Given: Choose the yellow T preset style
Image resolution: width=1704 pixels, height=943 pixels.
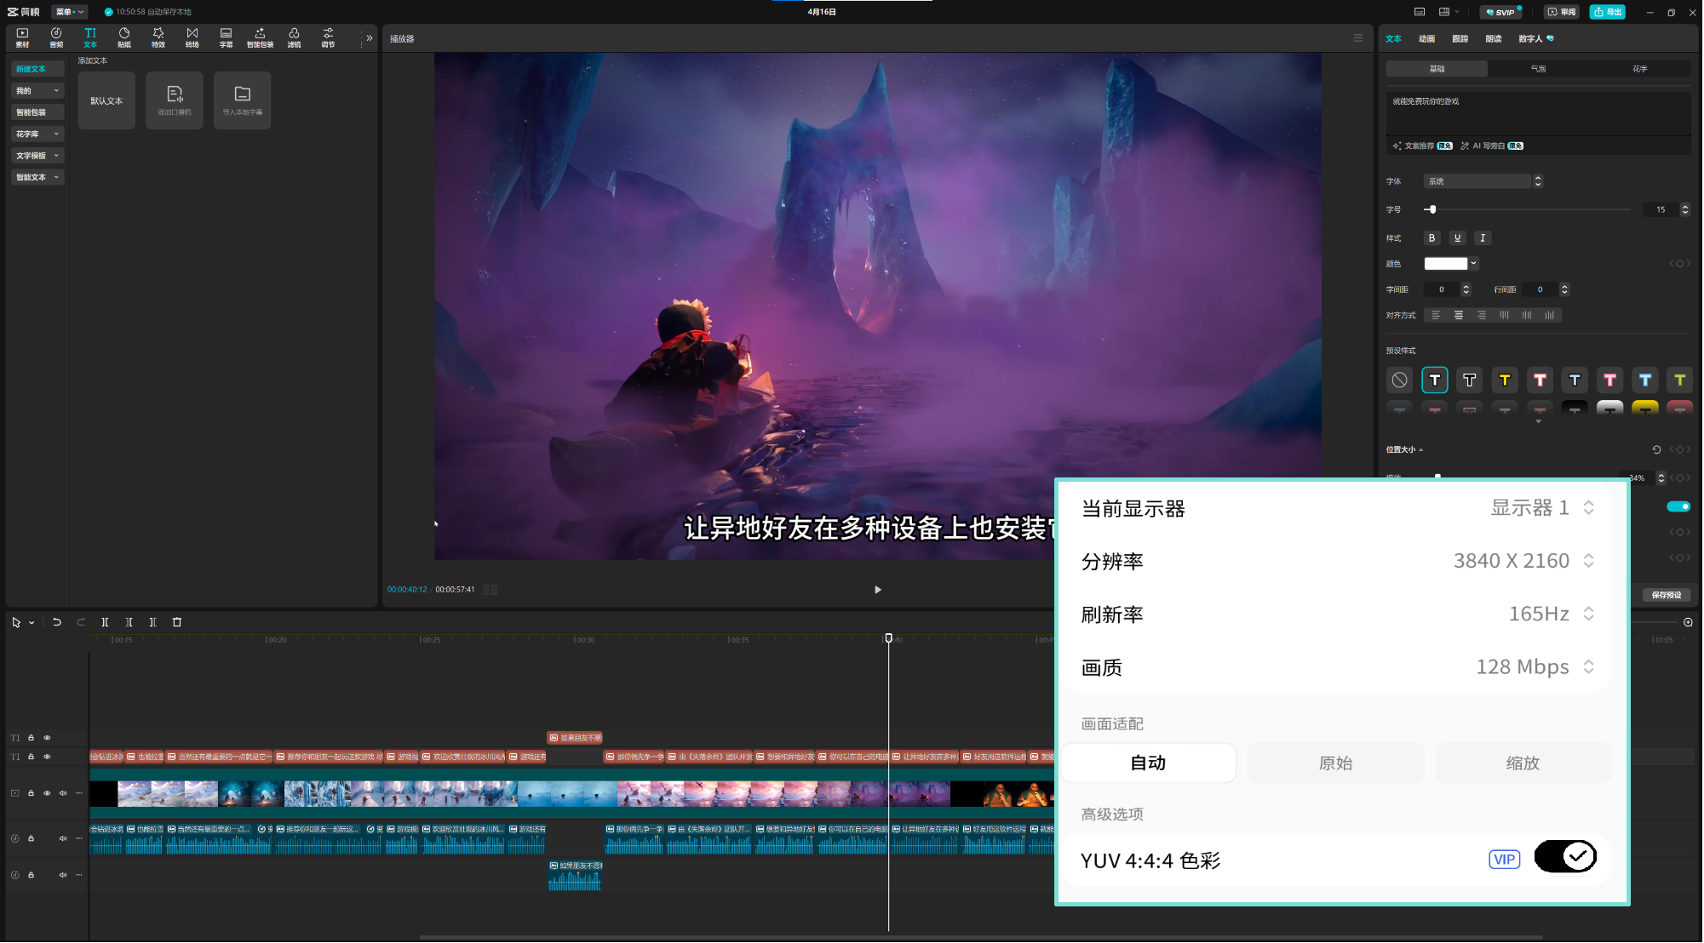Looking at the screenshot, I should (1505, 380).
